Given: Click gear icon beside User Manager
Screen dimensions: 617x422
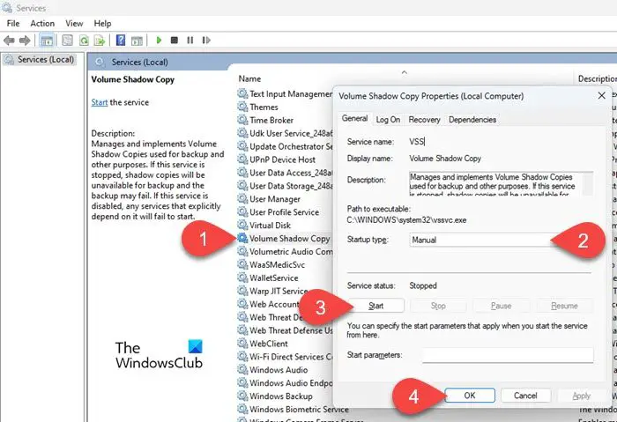Looking at the screenshot, I should 242,199.
